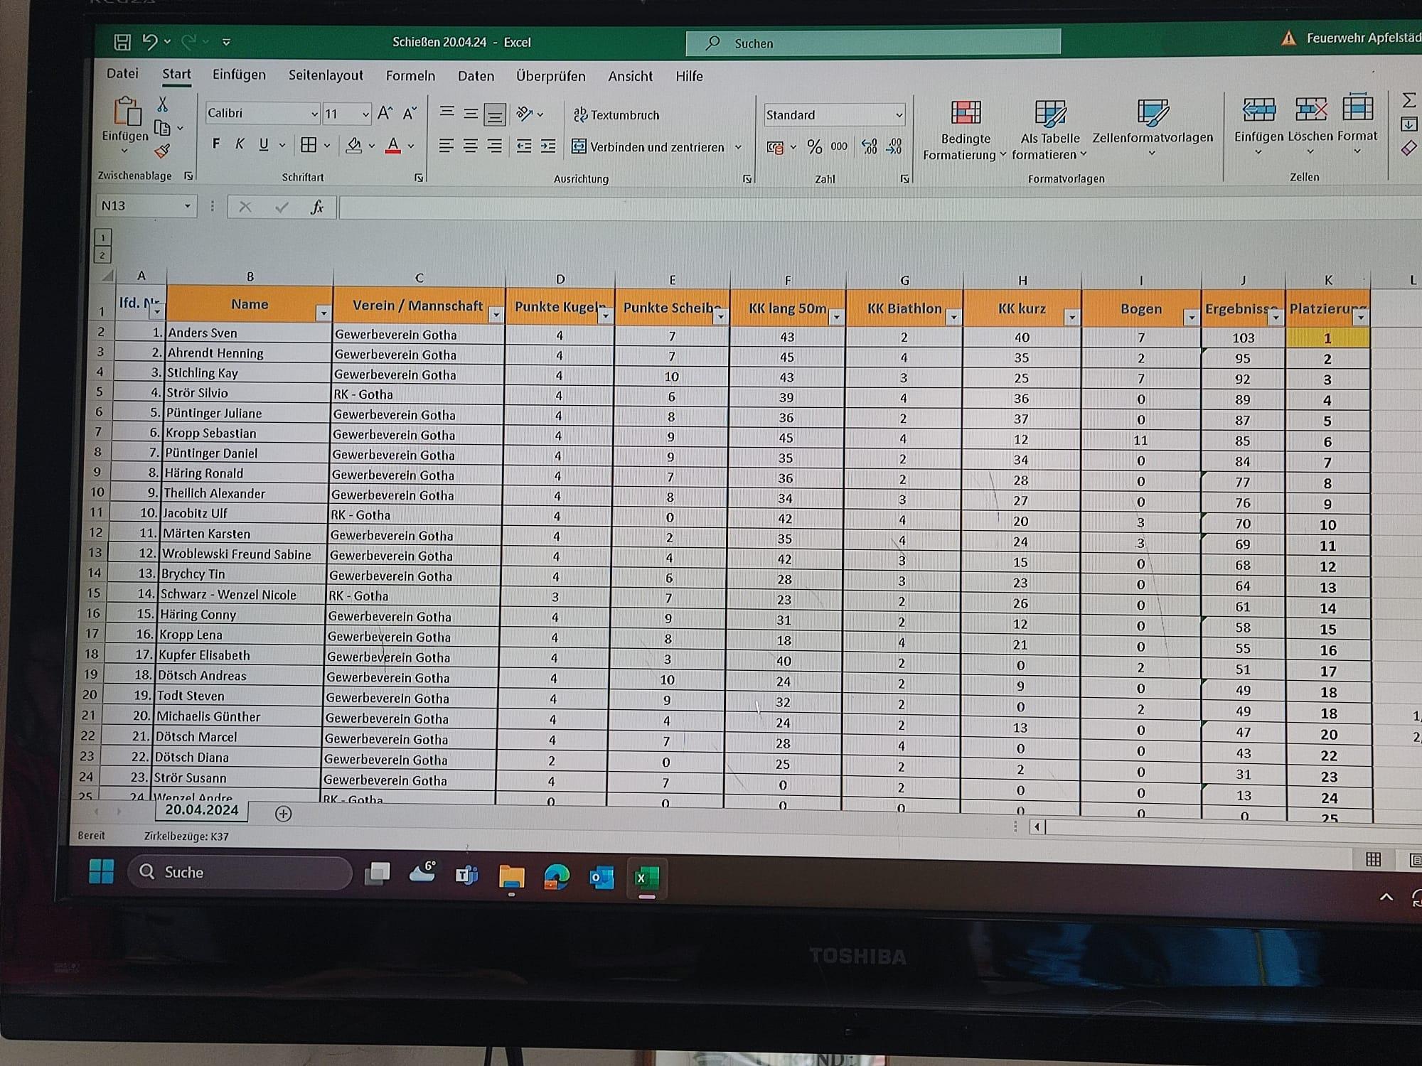
Task: Open KK Biathlon filter dropdown
Action: pyautogui.click(x=953, y=317)
